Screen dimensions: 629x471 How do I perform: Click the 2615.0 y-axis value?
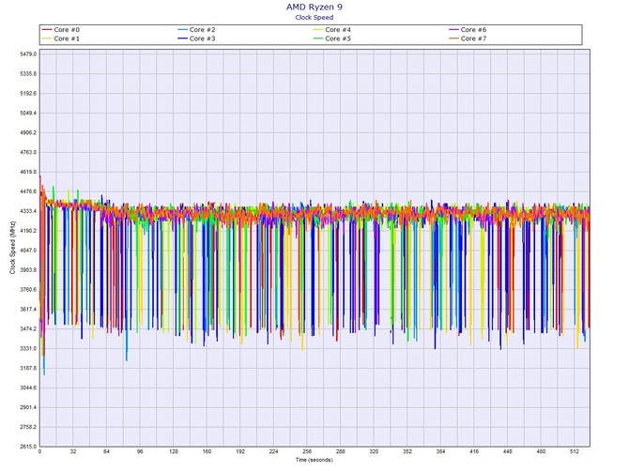click(x=28, y=447)
